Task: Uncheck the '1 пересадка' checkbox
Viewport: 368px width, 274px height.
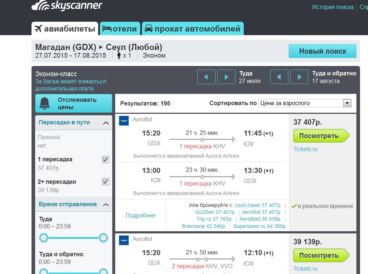Action: [105, 159]
